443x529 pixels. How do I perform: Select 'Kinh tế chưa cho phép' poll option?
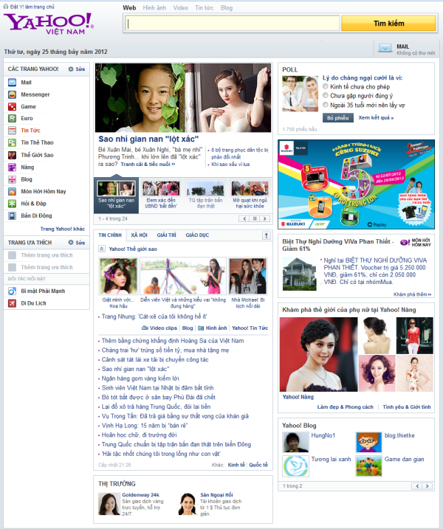[x=326, y=87]
